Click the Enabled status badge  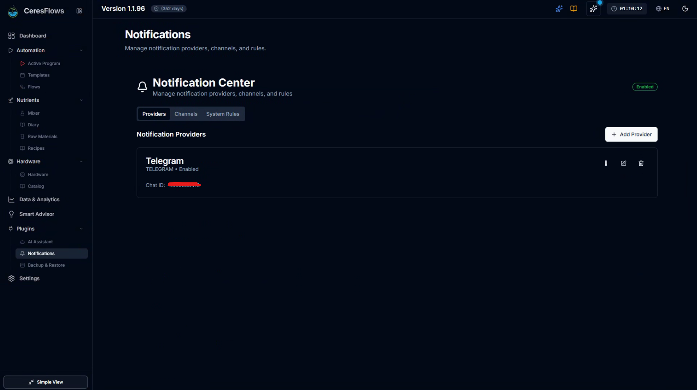645,87
